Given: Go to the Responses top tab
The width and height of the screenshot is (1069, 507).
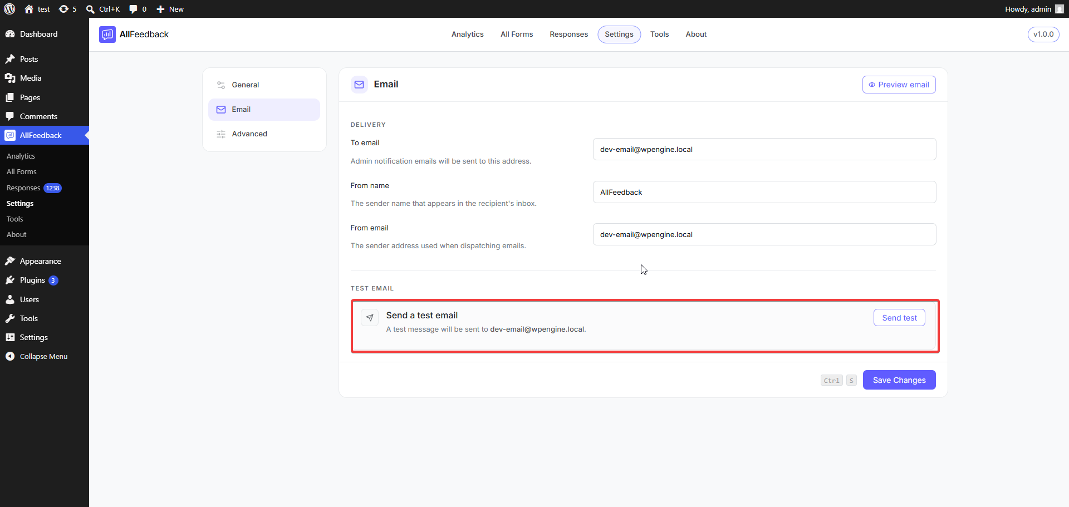Looking at the screenshot, I should click(568, 35).
